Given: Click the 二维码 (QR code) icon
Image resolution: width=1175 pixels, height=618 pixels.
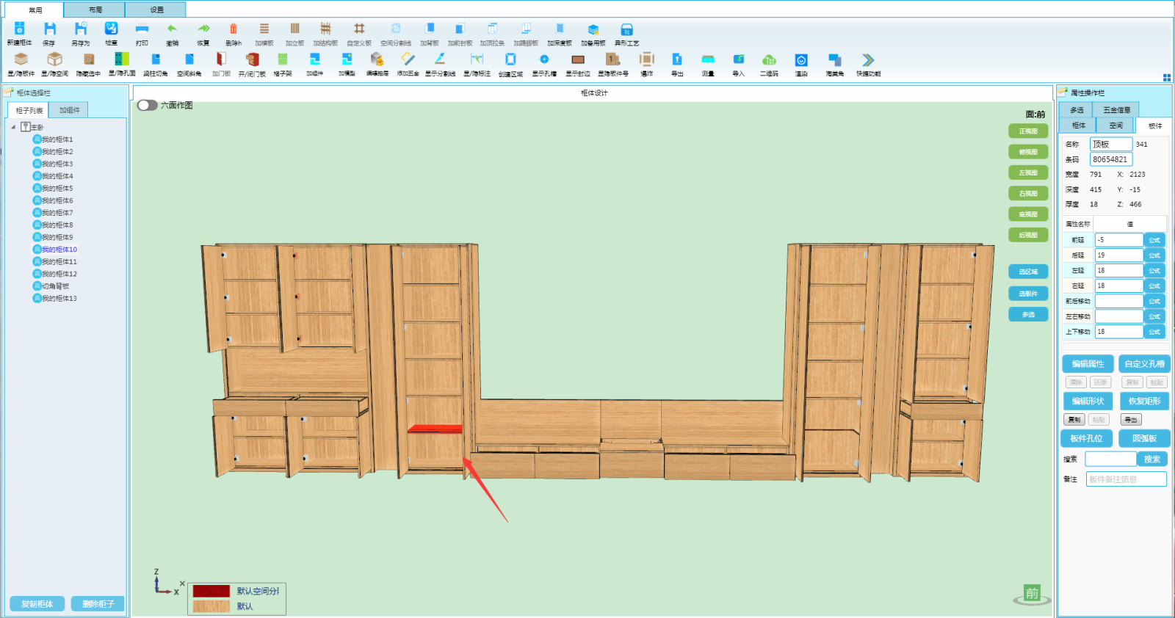Looking at the screenshot, I should [x=769, y=60].
